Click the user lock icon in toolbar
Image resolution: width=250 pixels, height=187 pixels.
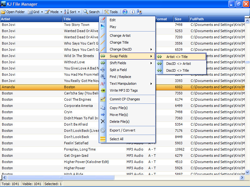pos(139,12)
